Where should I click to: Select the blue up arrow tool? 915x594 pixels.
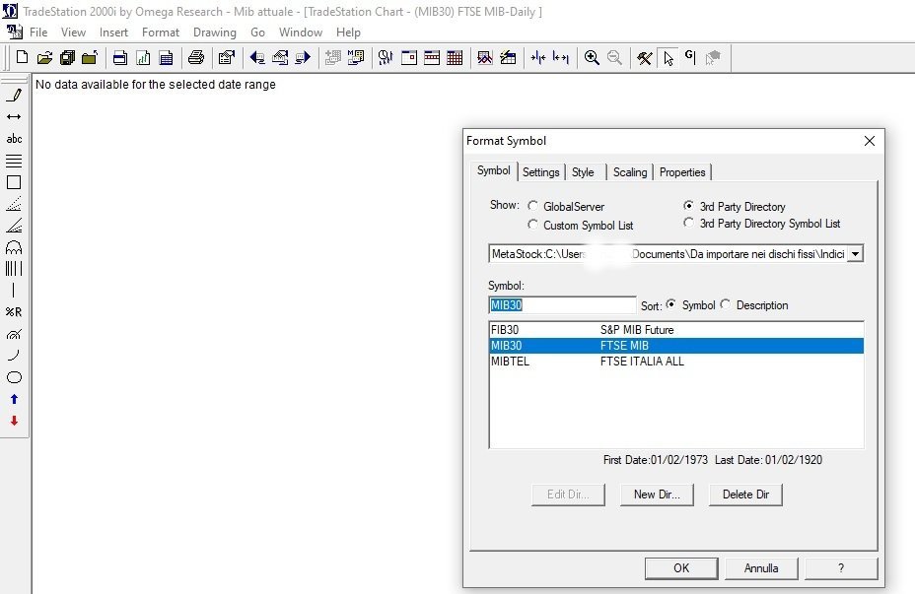pyautogui.click(x=14, y=399)
